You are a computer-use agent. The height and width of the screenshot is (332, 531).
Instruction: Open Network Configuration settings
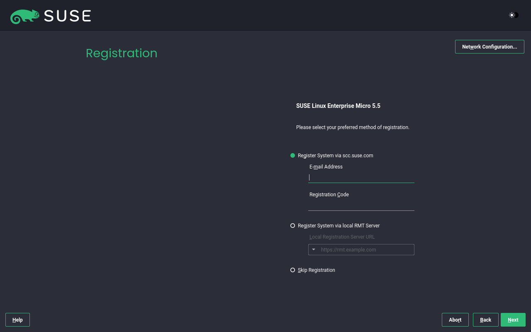pos(490,47)
